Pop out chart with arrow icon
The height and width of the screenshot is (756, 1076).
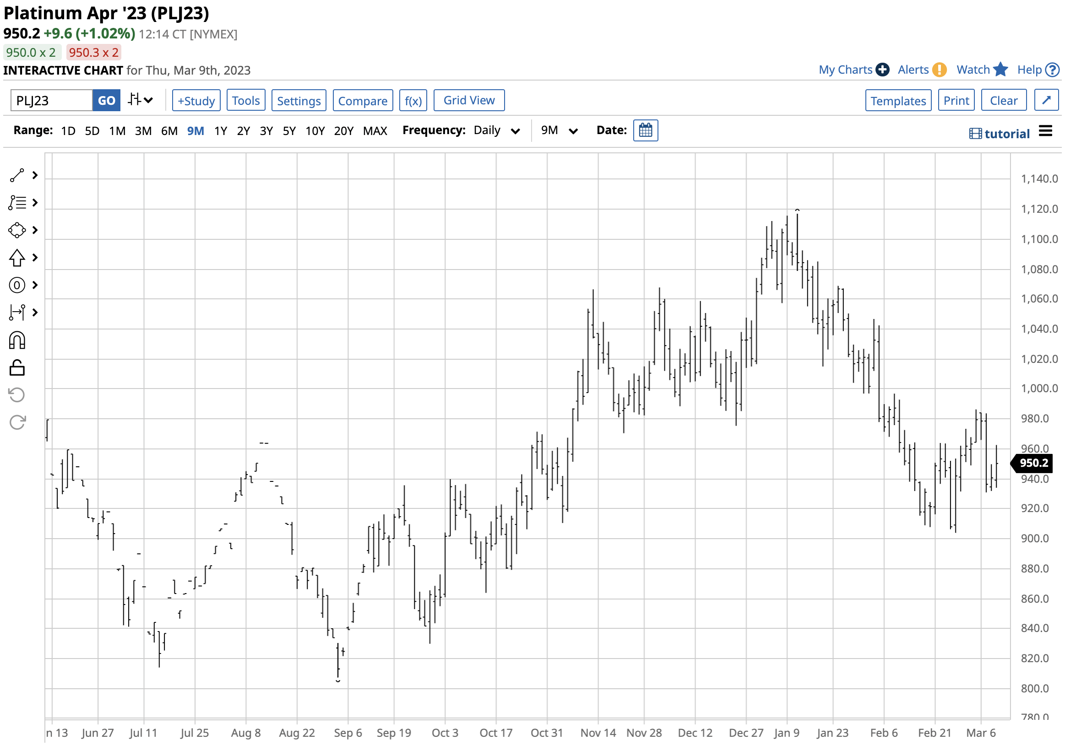tap(1048, 100)
